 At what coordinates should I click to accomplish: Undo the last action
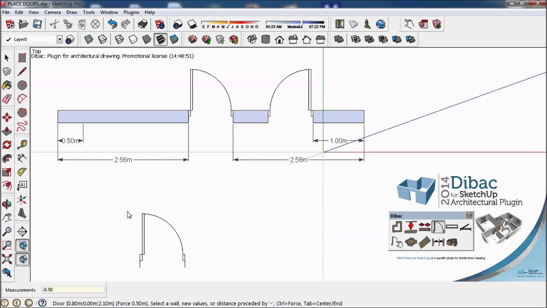tap(112, 24)
